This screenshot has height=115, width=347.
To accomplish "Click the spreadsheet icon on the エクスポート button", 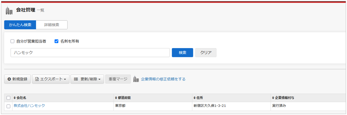I will (x=37, y=79).
